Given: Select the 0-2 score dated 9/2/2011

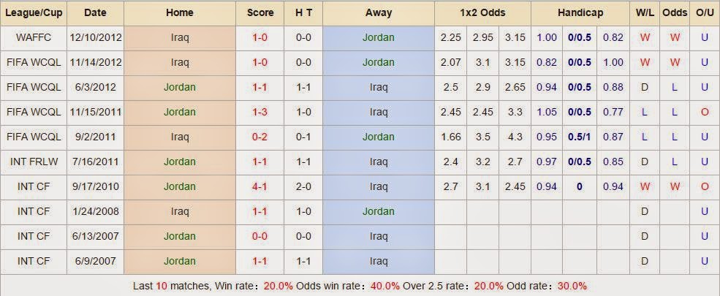Looking at the screenshot, I should pyautogui.click(x=260, y=137).
